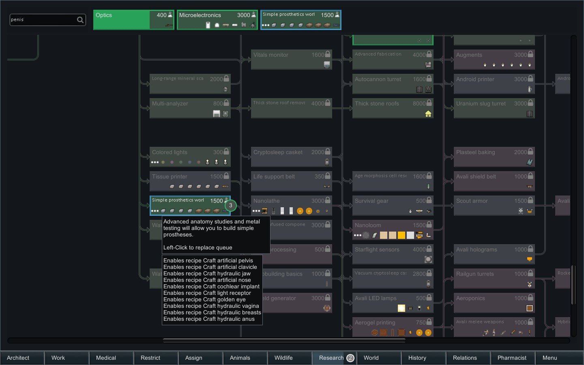Switch to the History tab
This screenshot has width=584, height=365.
[x=417, y=358]
